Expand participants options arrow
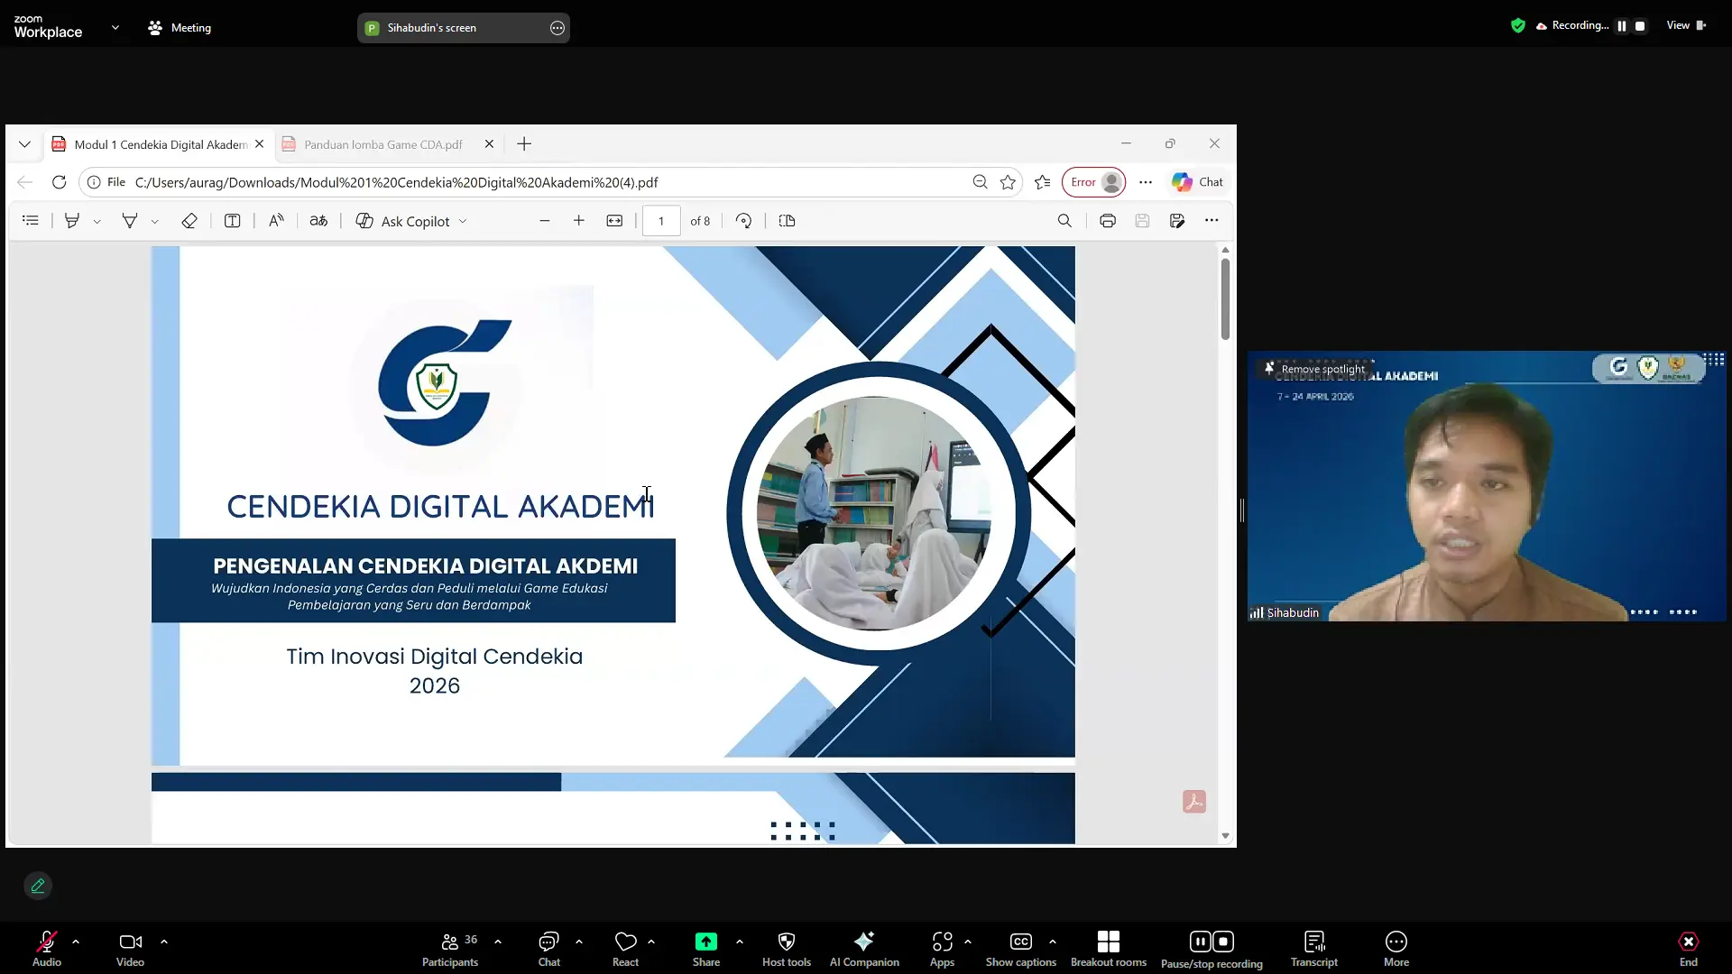The image size is (1732, 974). click(x=498, y=942)
